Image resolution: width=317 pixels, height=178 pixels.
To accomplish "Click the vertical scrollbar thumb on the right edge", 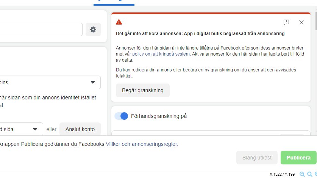I will 316,21.
